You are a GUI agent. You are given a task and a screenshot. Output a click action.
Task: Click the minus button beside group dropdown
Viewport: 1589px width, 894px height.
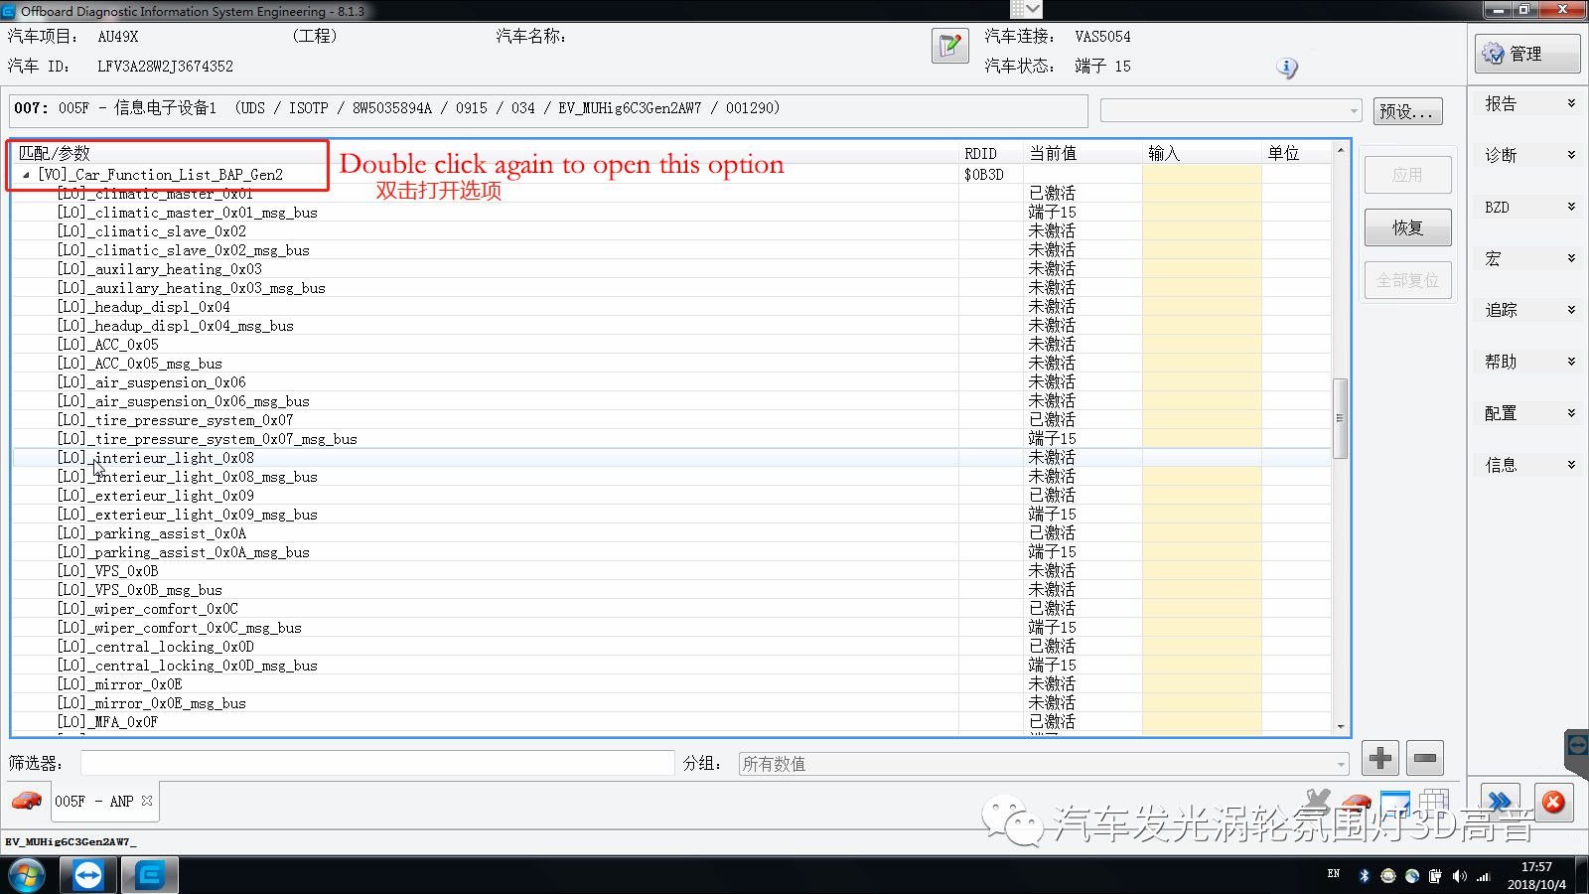[1425, 759]
